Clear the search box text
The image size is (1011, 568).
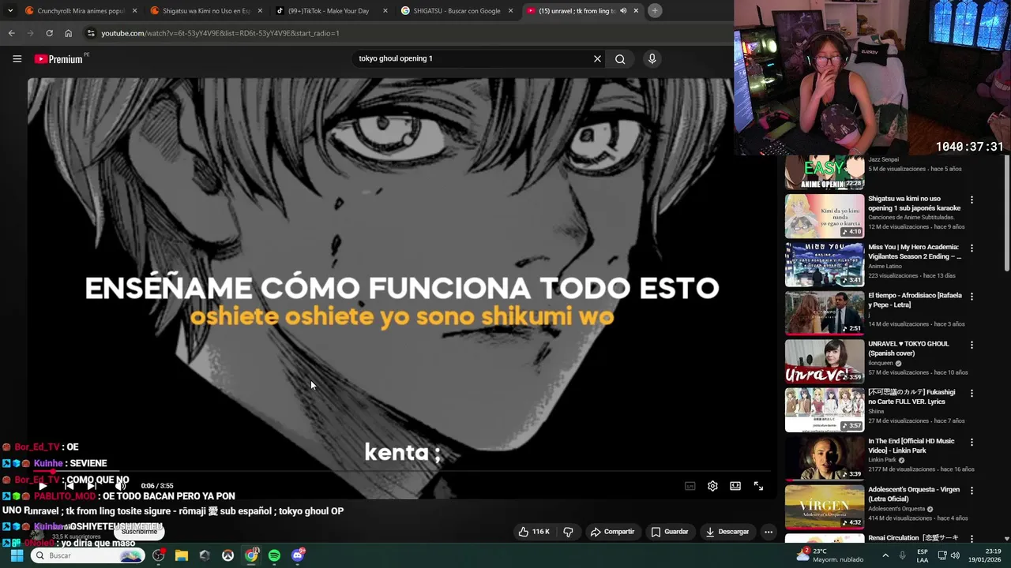597,58
